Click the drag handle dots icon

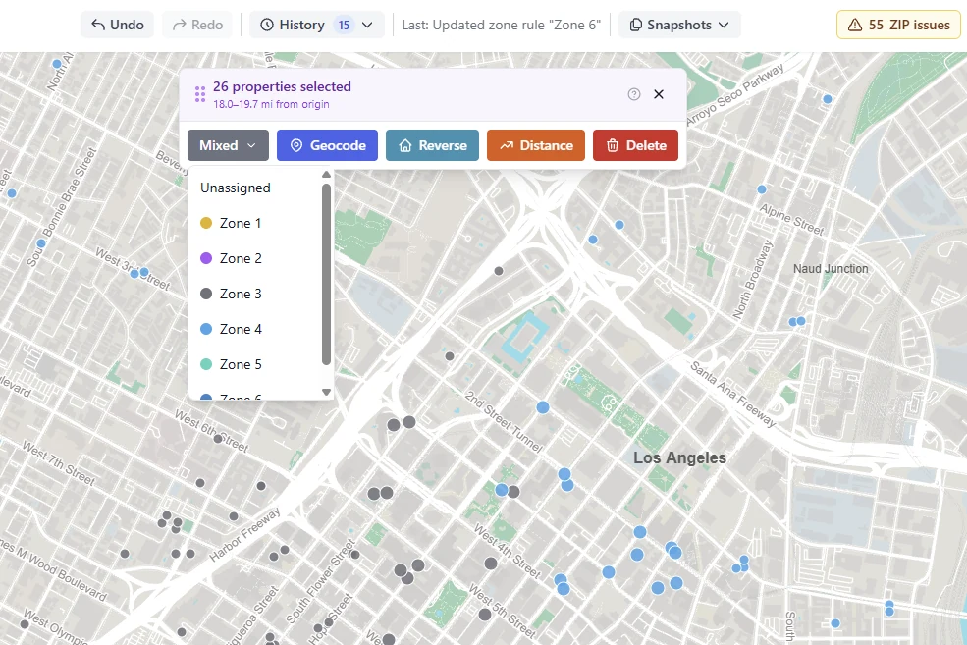200,94
